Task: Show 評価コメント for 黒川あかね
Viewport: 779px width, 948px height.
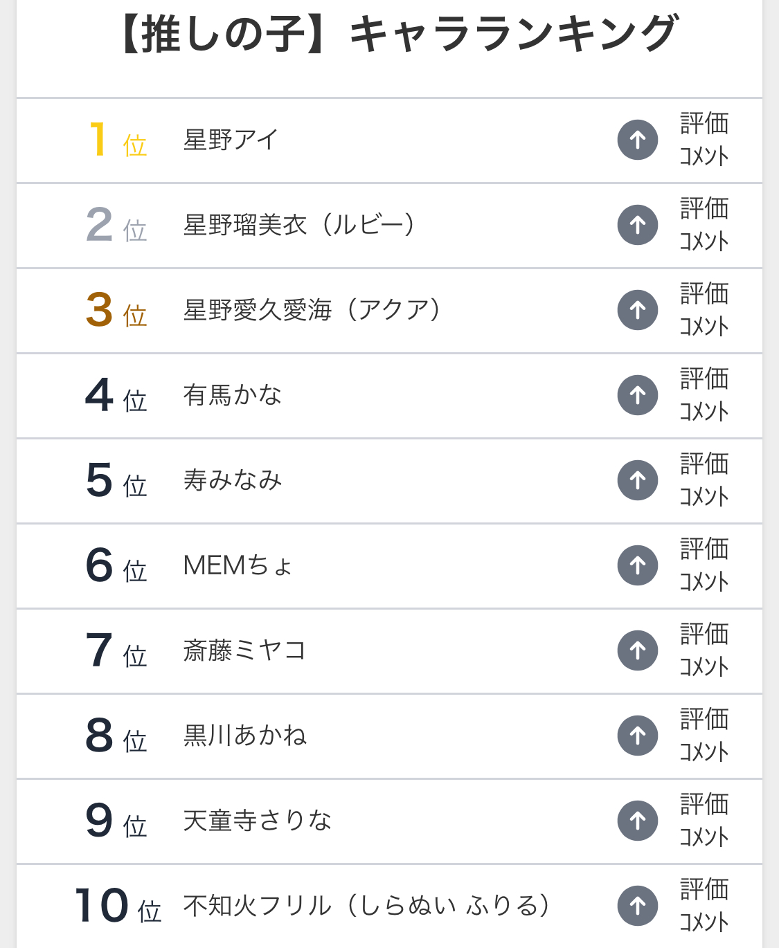Action: tap(704, 736)
